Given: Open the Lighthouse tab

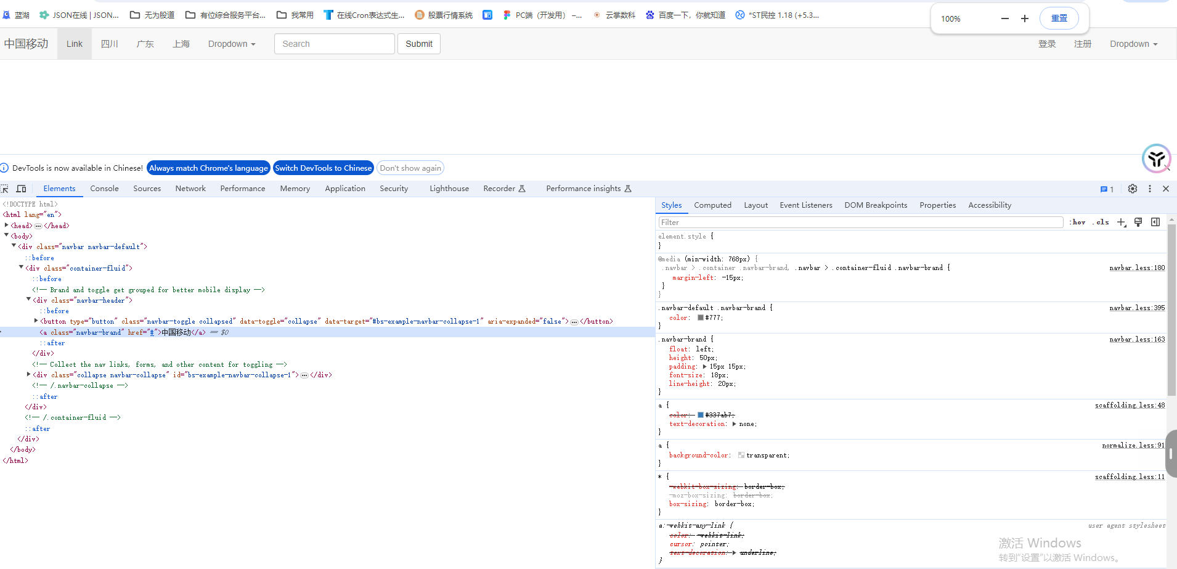Looking at the screenshot, I should coord(449,189).
